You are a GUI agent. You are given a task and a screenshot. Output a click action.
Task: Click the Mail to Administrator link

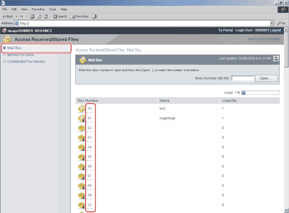[264, 39]
